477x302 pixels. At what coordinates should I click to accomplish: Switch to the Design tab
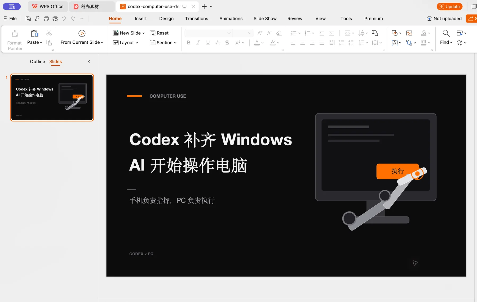[x=166, y=19]
